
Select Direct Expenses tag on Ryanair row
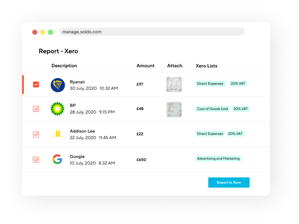210,83
